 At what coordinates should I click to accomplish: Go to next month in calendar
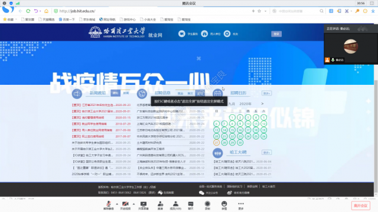click(262, 104)
